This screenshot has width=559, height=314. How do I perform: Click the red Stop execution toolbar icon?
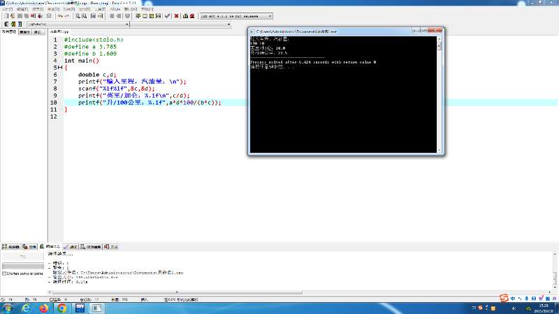point(176,16)
